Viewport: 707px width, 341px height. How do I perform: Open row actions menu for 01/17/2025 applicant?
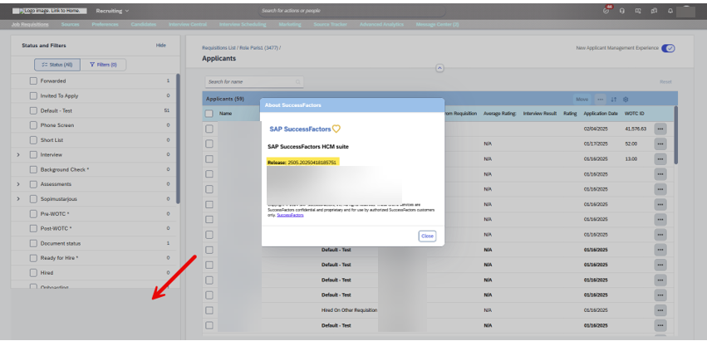(x=660, y=144)
